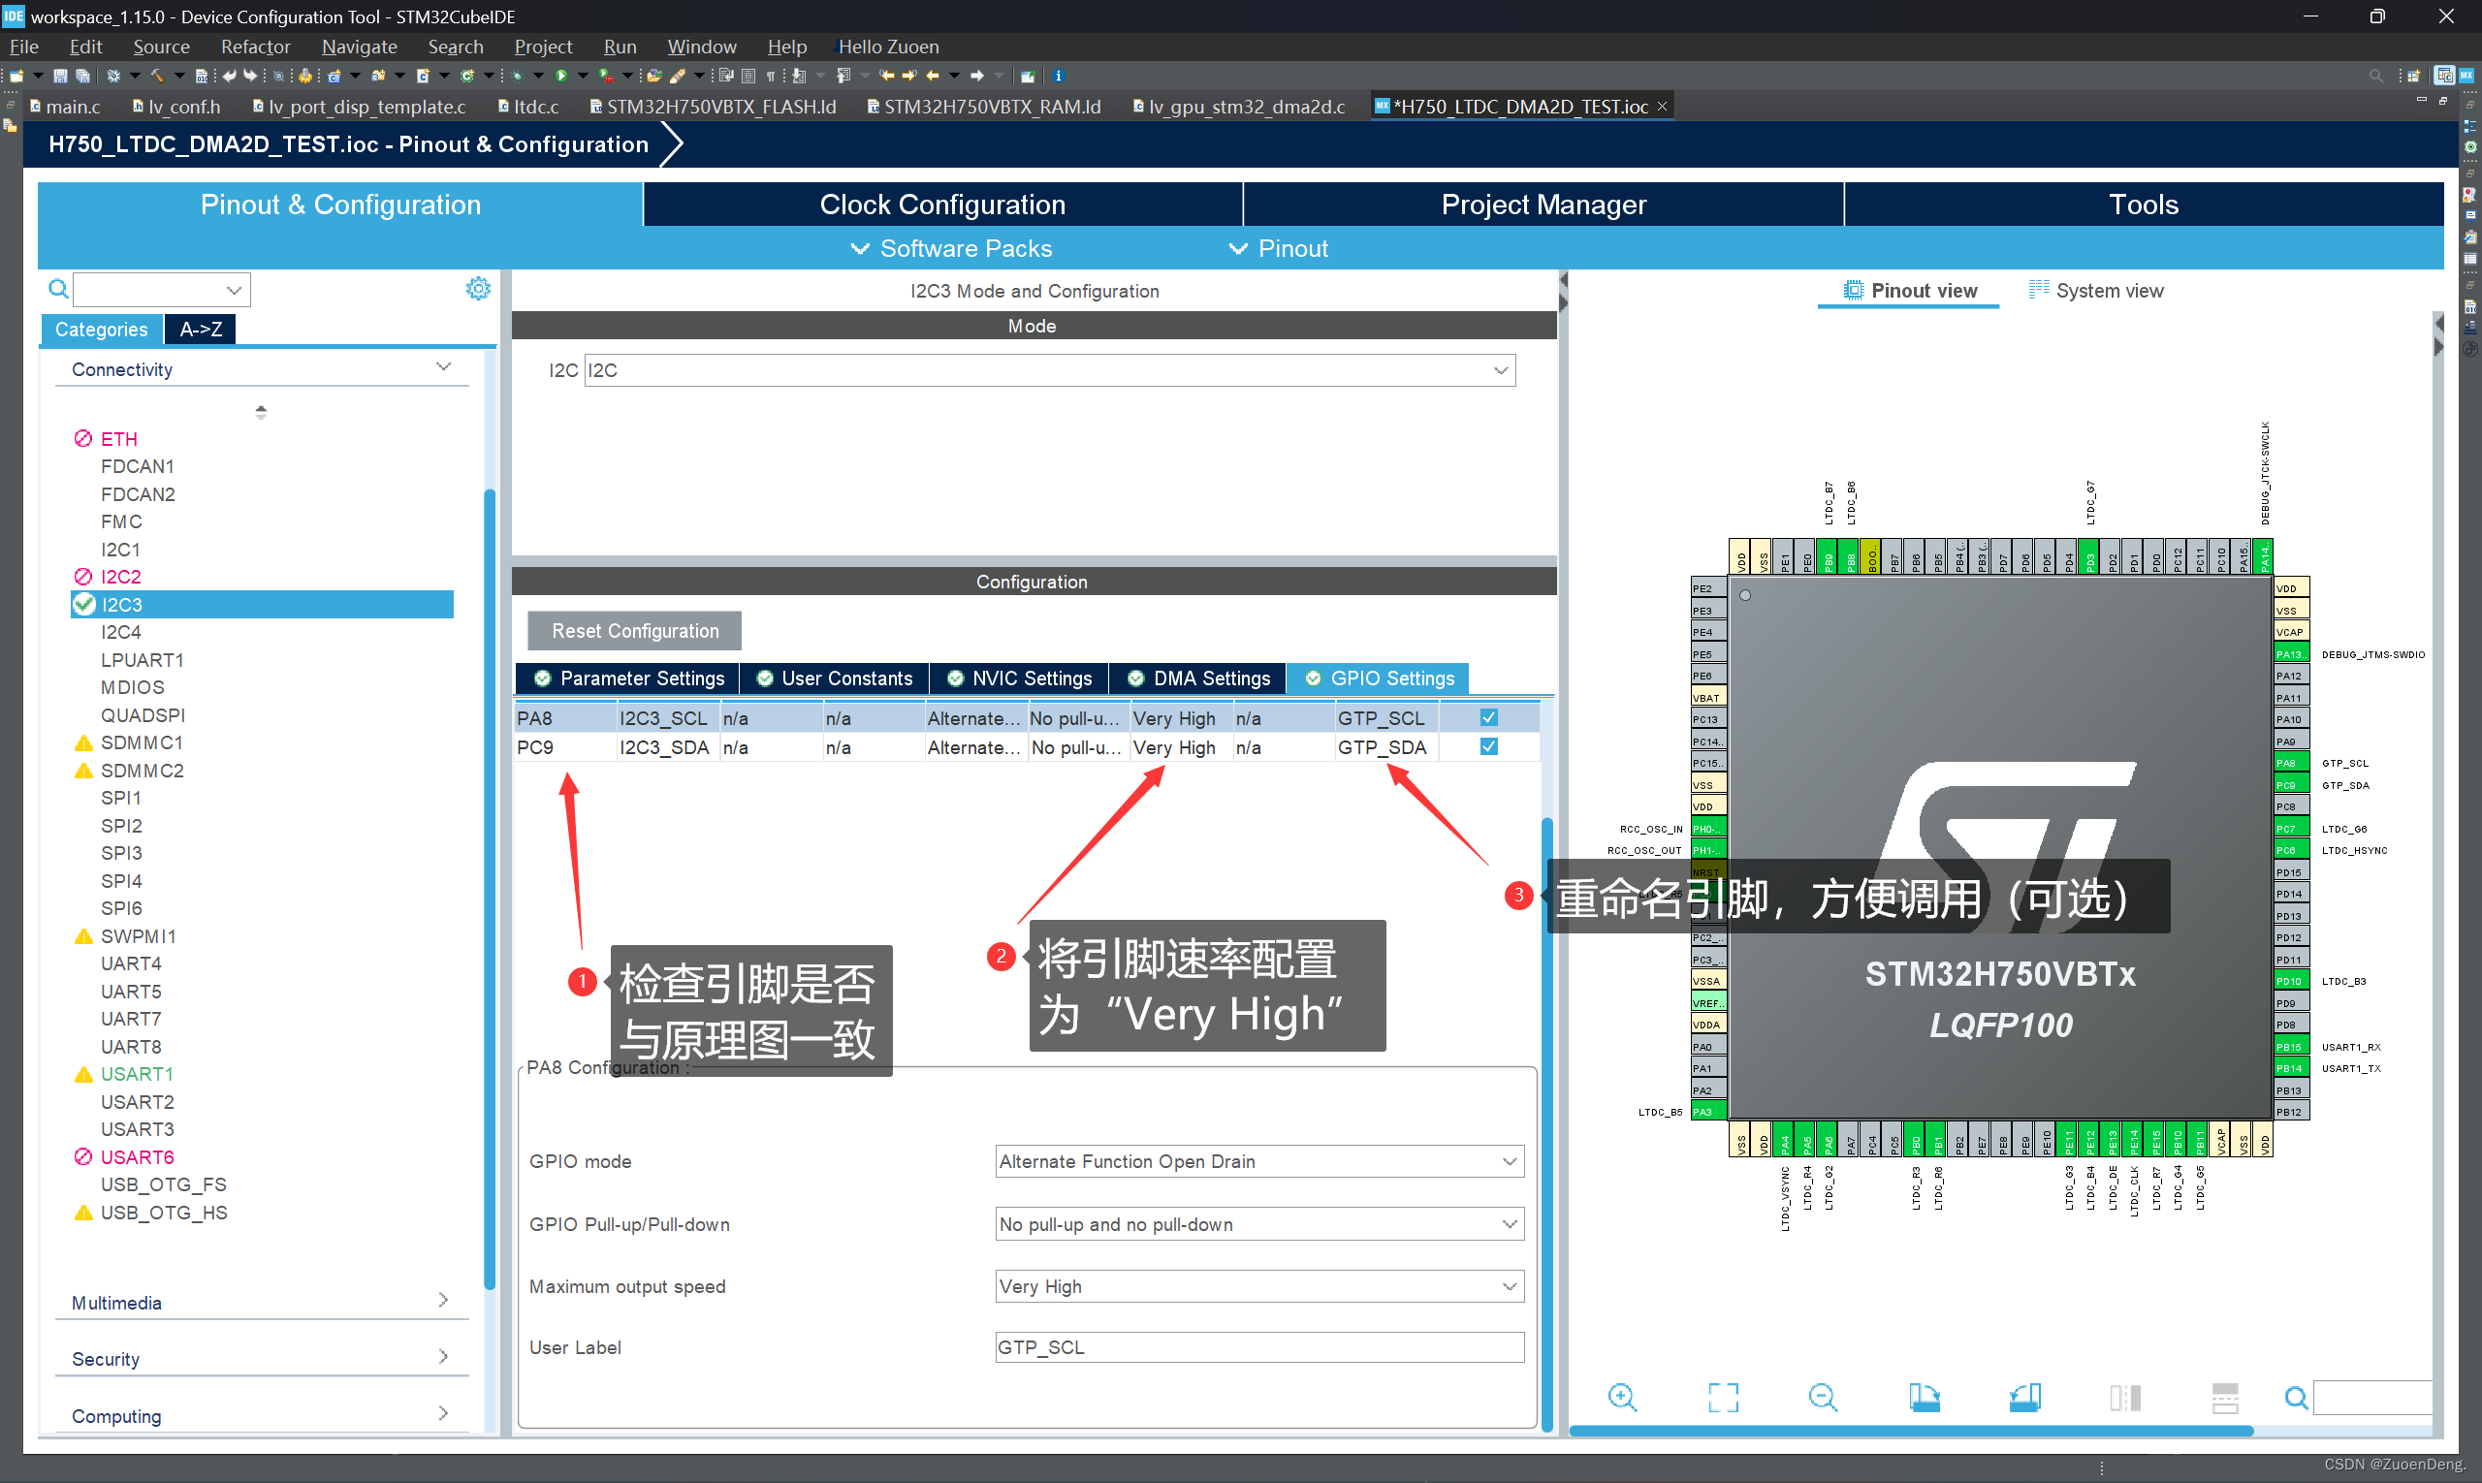This screenshot has width=2482, height=1483.
Task: Select QUADSPI in the peripheral list
Action: tap(143, 715)
